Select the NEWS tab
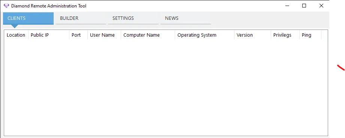 186,18
